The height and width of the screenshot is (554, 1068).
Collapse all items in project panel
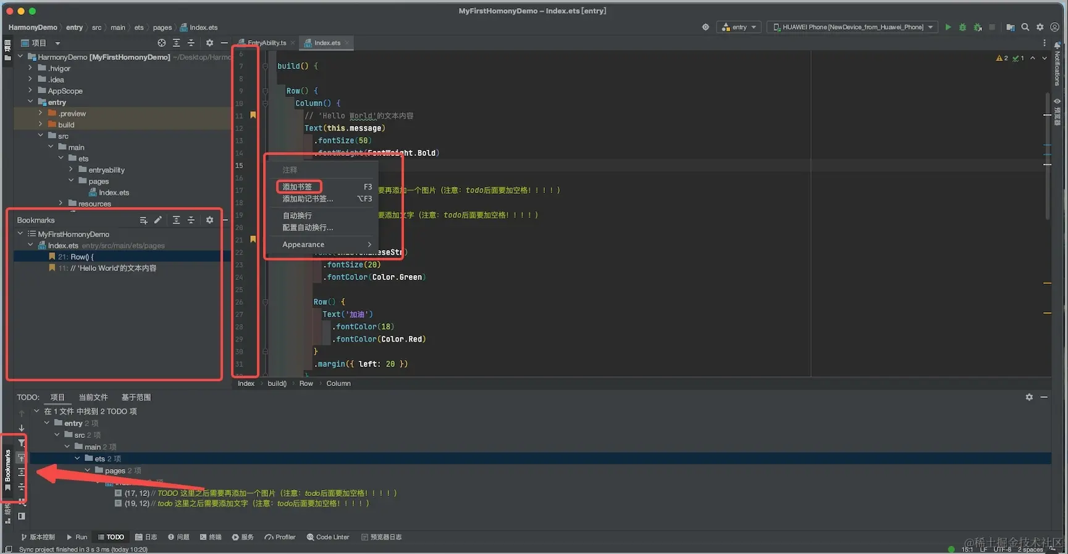pos(191,43)
